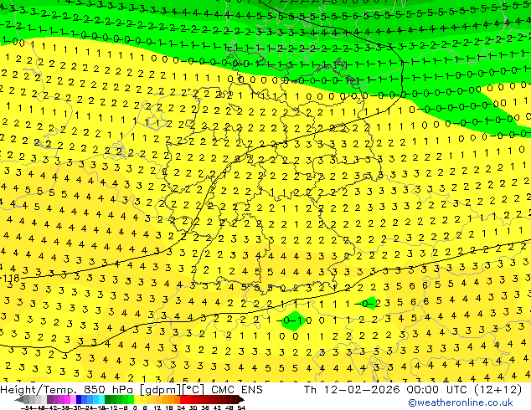Click the bright red swatch in the legend
This screenshot has height=410, width=531.
(x=183, y=399)
